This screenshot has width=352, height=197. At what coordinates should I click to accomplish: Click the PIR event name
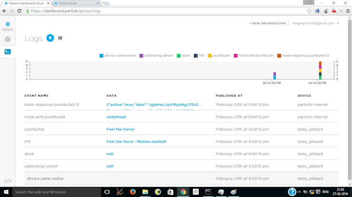click(x=28, y=142)
